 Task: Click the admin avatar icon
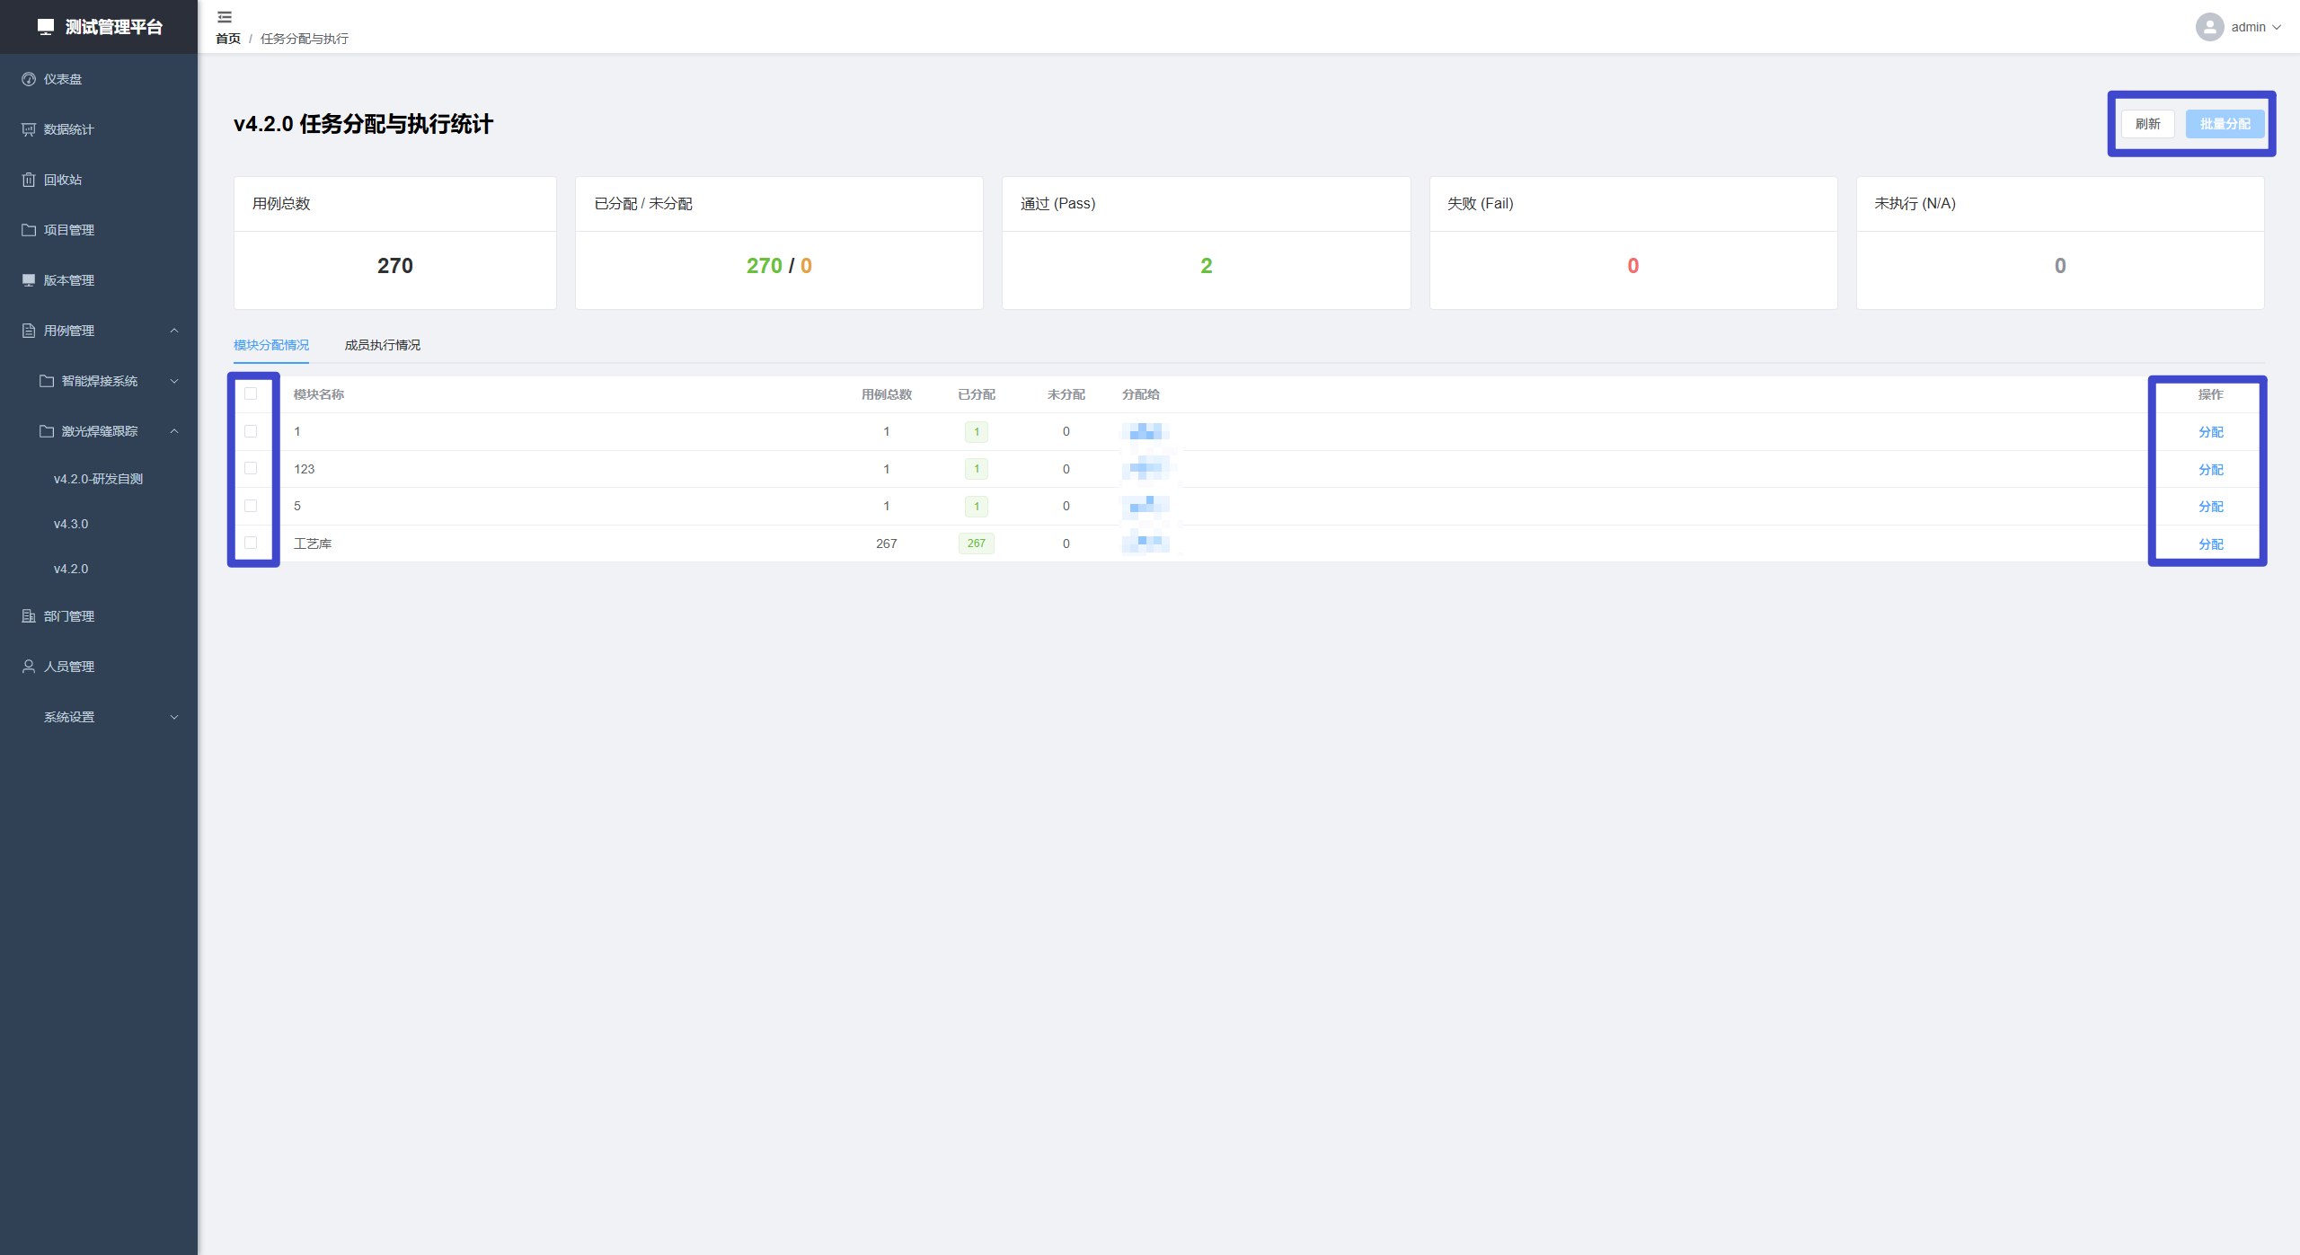2209,27
